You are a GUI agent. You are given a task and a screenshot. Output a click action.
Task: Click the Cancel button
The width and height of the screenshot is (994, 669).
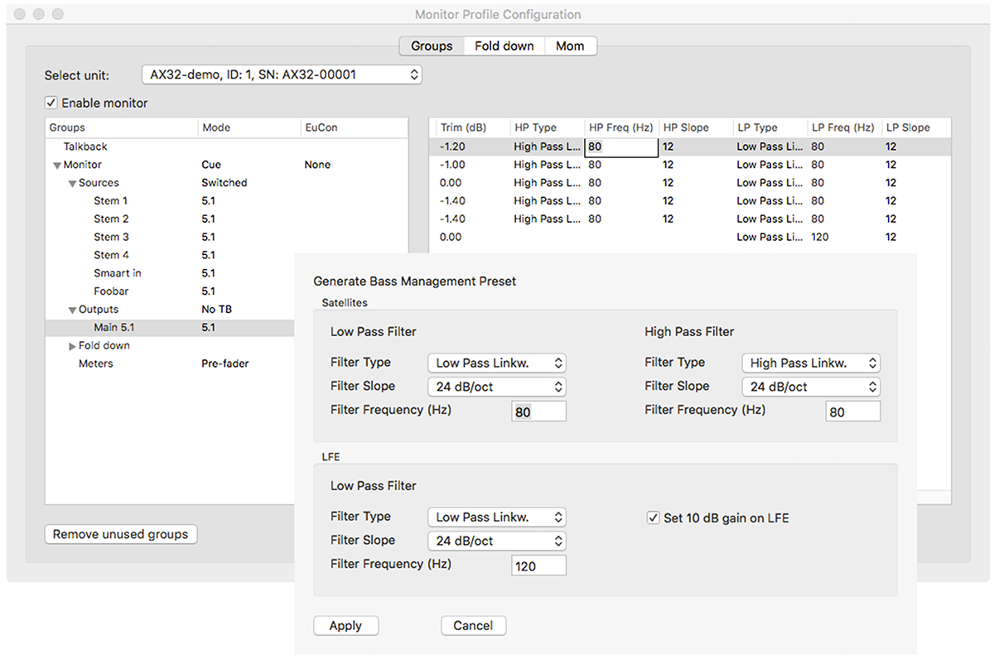473,626
